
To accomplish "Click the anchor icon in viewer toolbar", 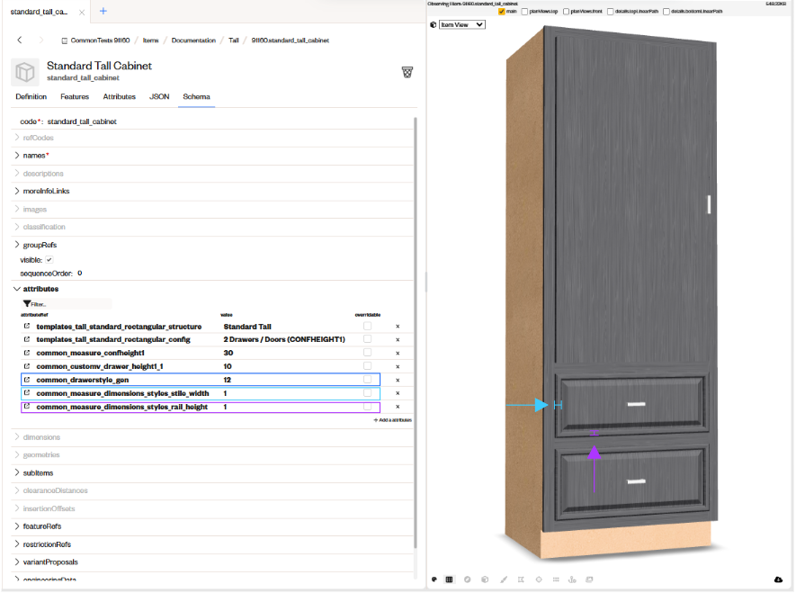I will (x=572, y=580).
